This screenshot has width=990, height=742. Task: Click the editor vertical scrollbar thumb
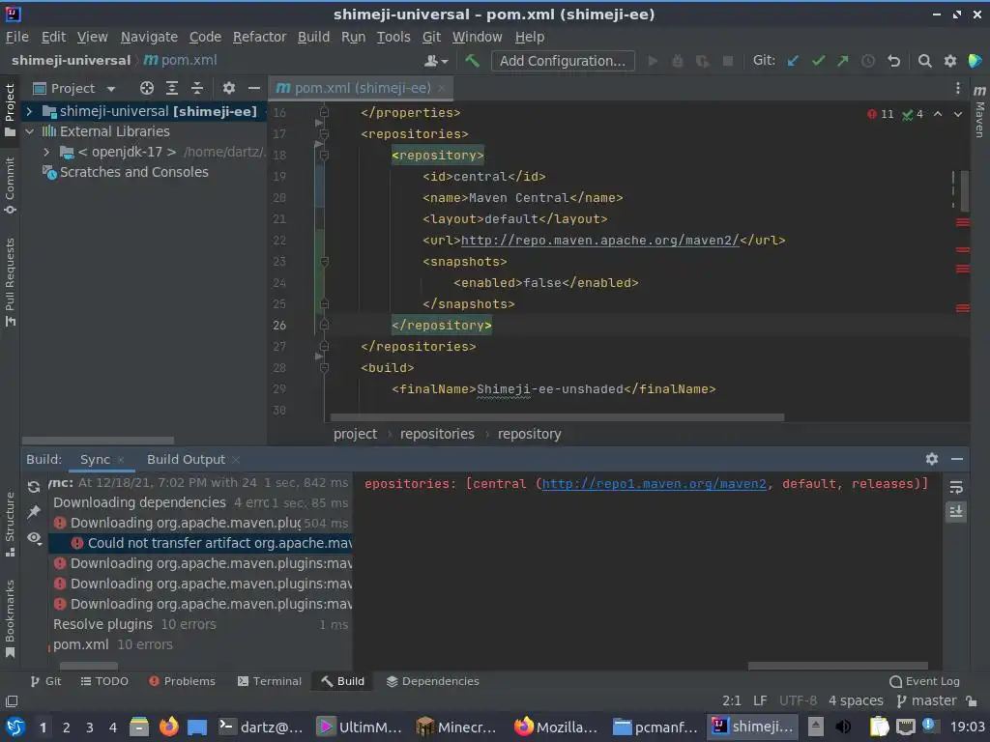(x=965, y=191)
